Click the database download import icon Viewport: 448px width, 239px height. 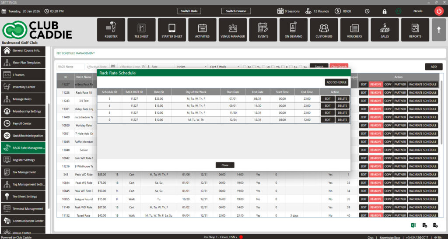424,225
